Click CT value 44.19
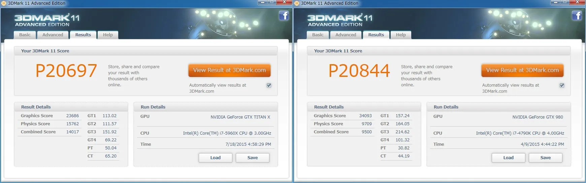The height and width of the screenshot is (183, 586). (404, 156)
